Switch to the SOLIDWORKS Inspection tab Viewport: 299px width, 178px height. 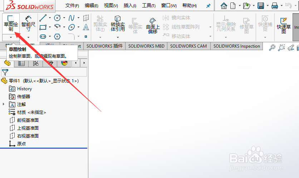pyautogui.click(x=237, y=46)
